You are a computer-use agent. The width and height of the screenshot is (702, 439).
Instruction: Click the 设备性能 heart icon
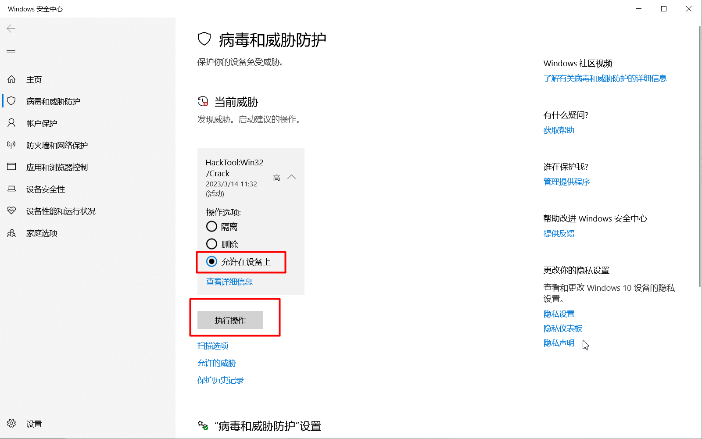pyautogui.click(x=11, y=211)
